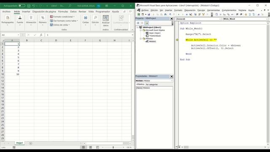The height and width of the screenshot is (152, 270).
Task: Save the VBA project with the floppy-disk icon
Action: pos(149,14)
